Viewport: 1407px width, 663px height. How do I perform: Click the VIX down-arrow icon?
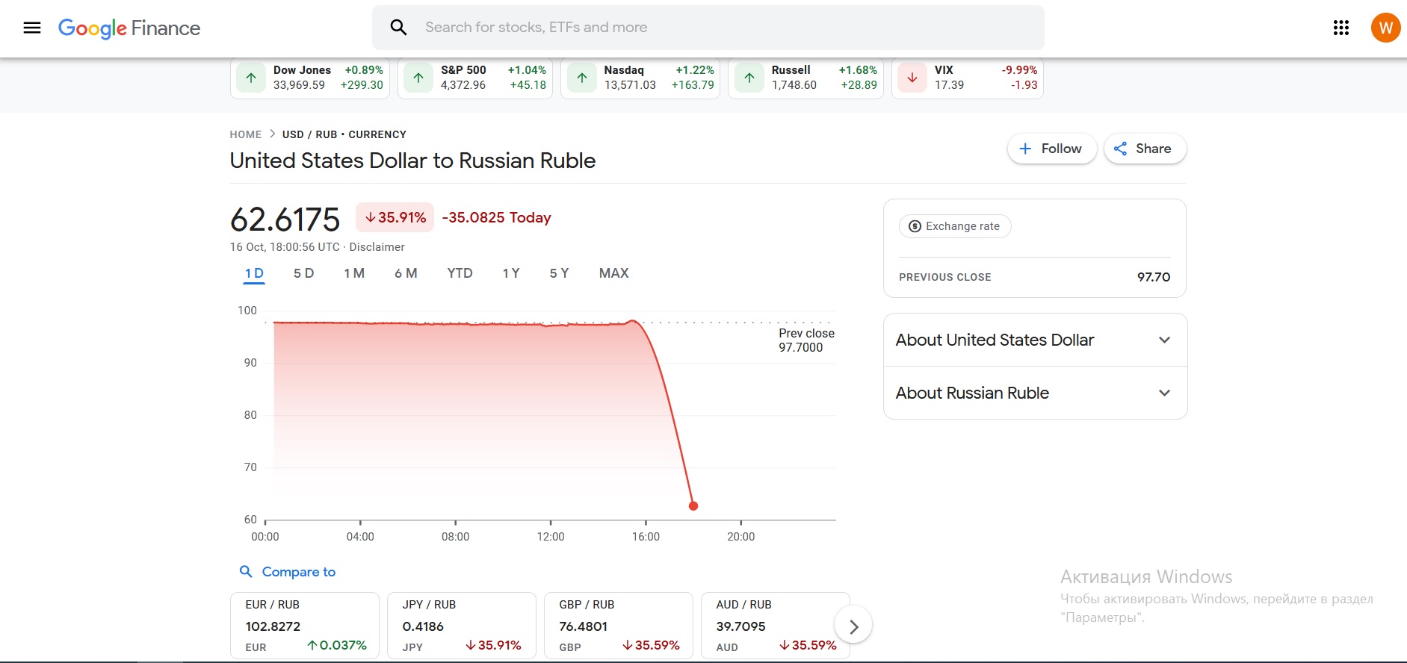(912, 78)
